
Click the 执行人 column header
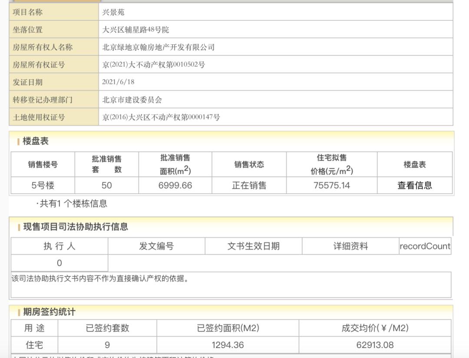click(59, 246)
